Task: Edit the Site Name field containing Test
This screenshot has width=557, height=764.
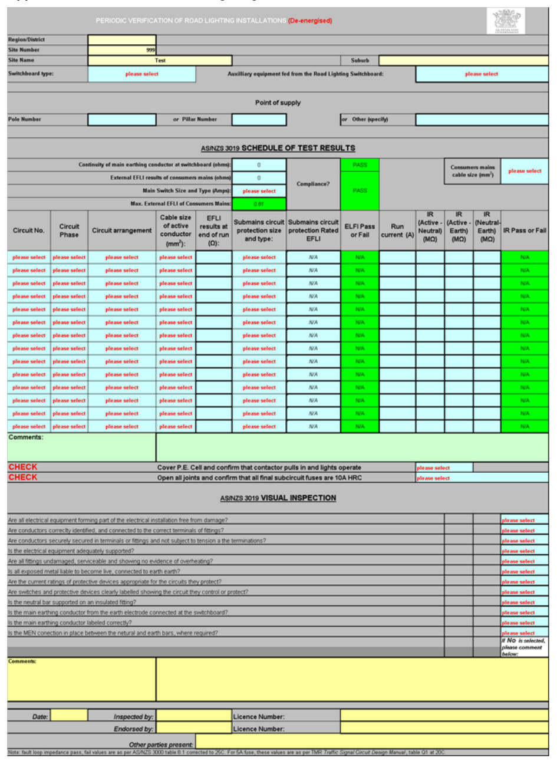Action: 160,60
